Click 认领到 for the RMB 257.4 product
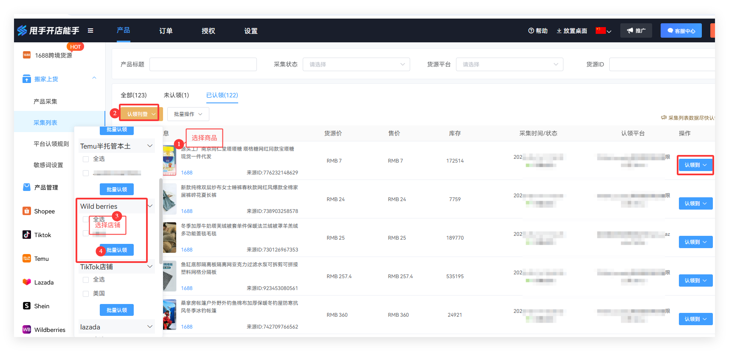Screen dimensions: 729x351 [x=695, y=280]
